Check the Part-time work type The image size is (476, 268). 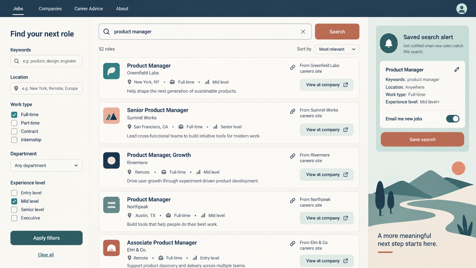coord(14,123)
